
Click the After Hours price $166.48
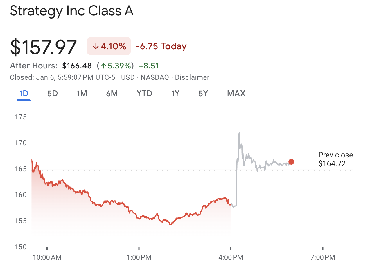click(77, 66)
